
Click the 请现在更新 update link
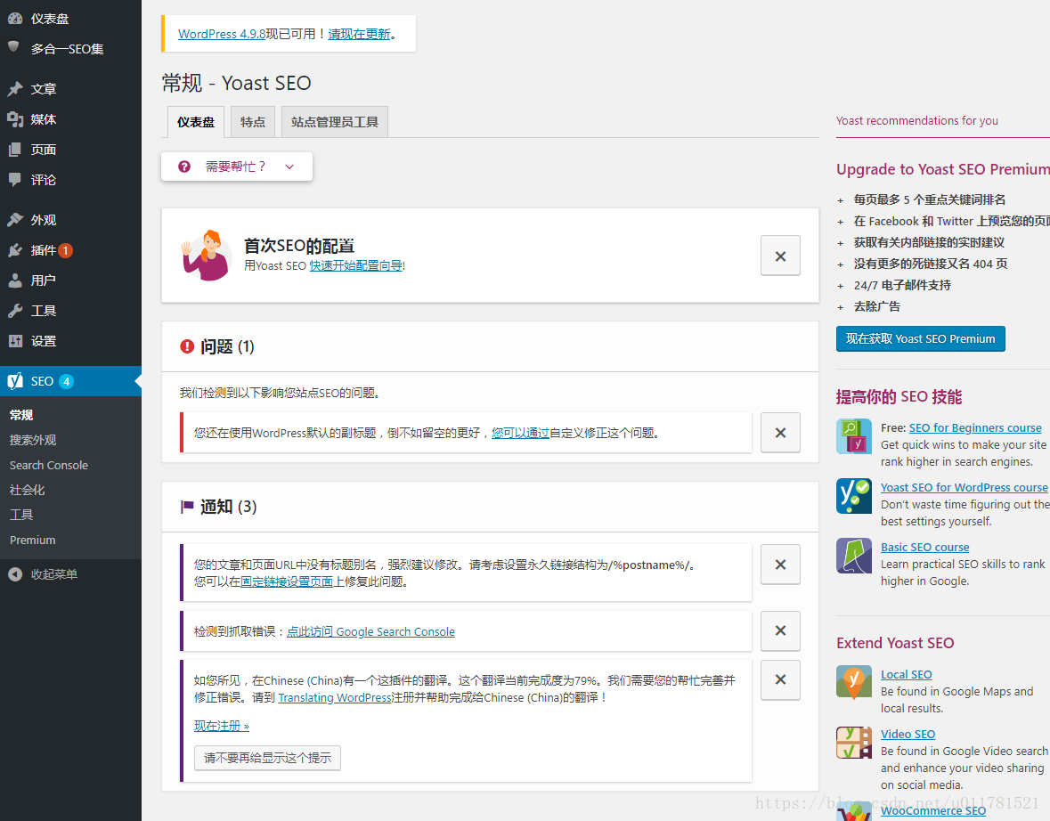(359, 34)
